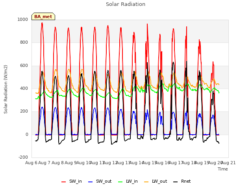252x189 pixels.
Task: Toggle the LW_out legend entry
Action: pos(156,181)
